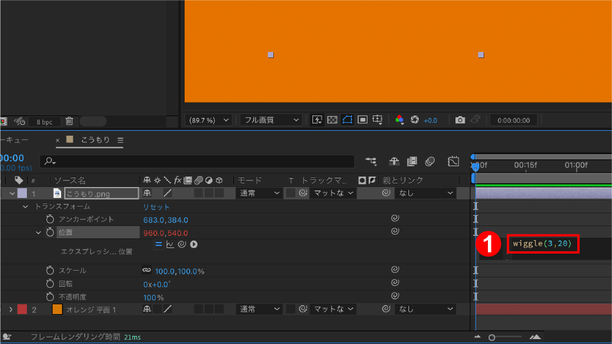Toggle stopwatch for 回転

coord(50,284)
